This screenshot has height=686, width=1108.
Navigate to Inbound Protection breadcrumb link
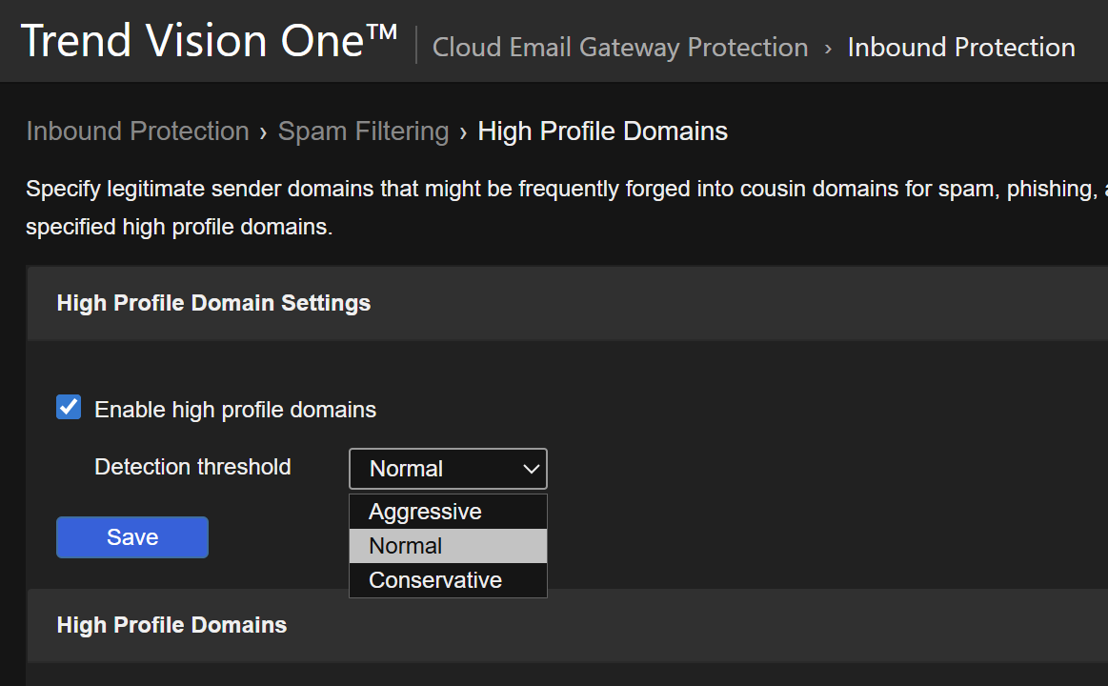coord(137,131)
